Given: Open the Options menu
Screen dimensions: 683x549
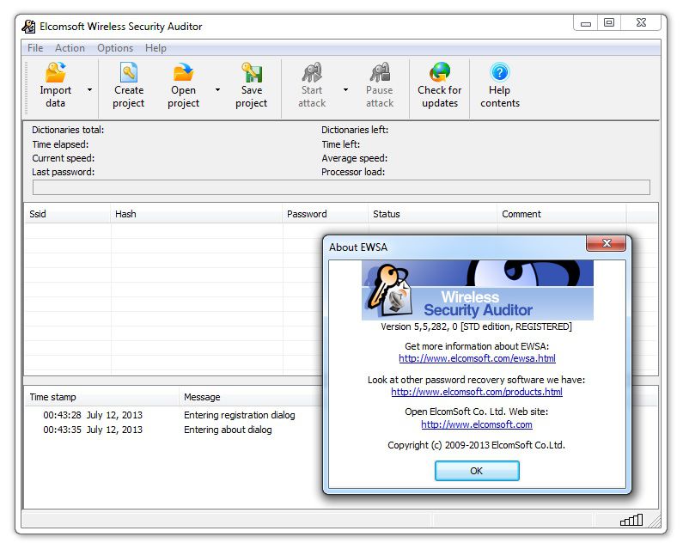Looking at the screenshot, I should tap(115, 48).
